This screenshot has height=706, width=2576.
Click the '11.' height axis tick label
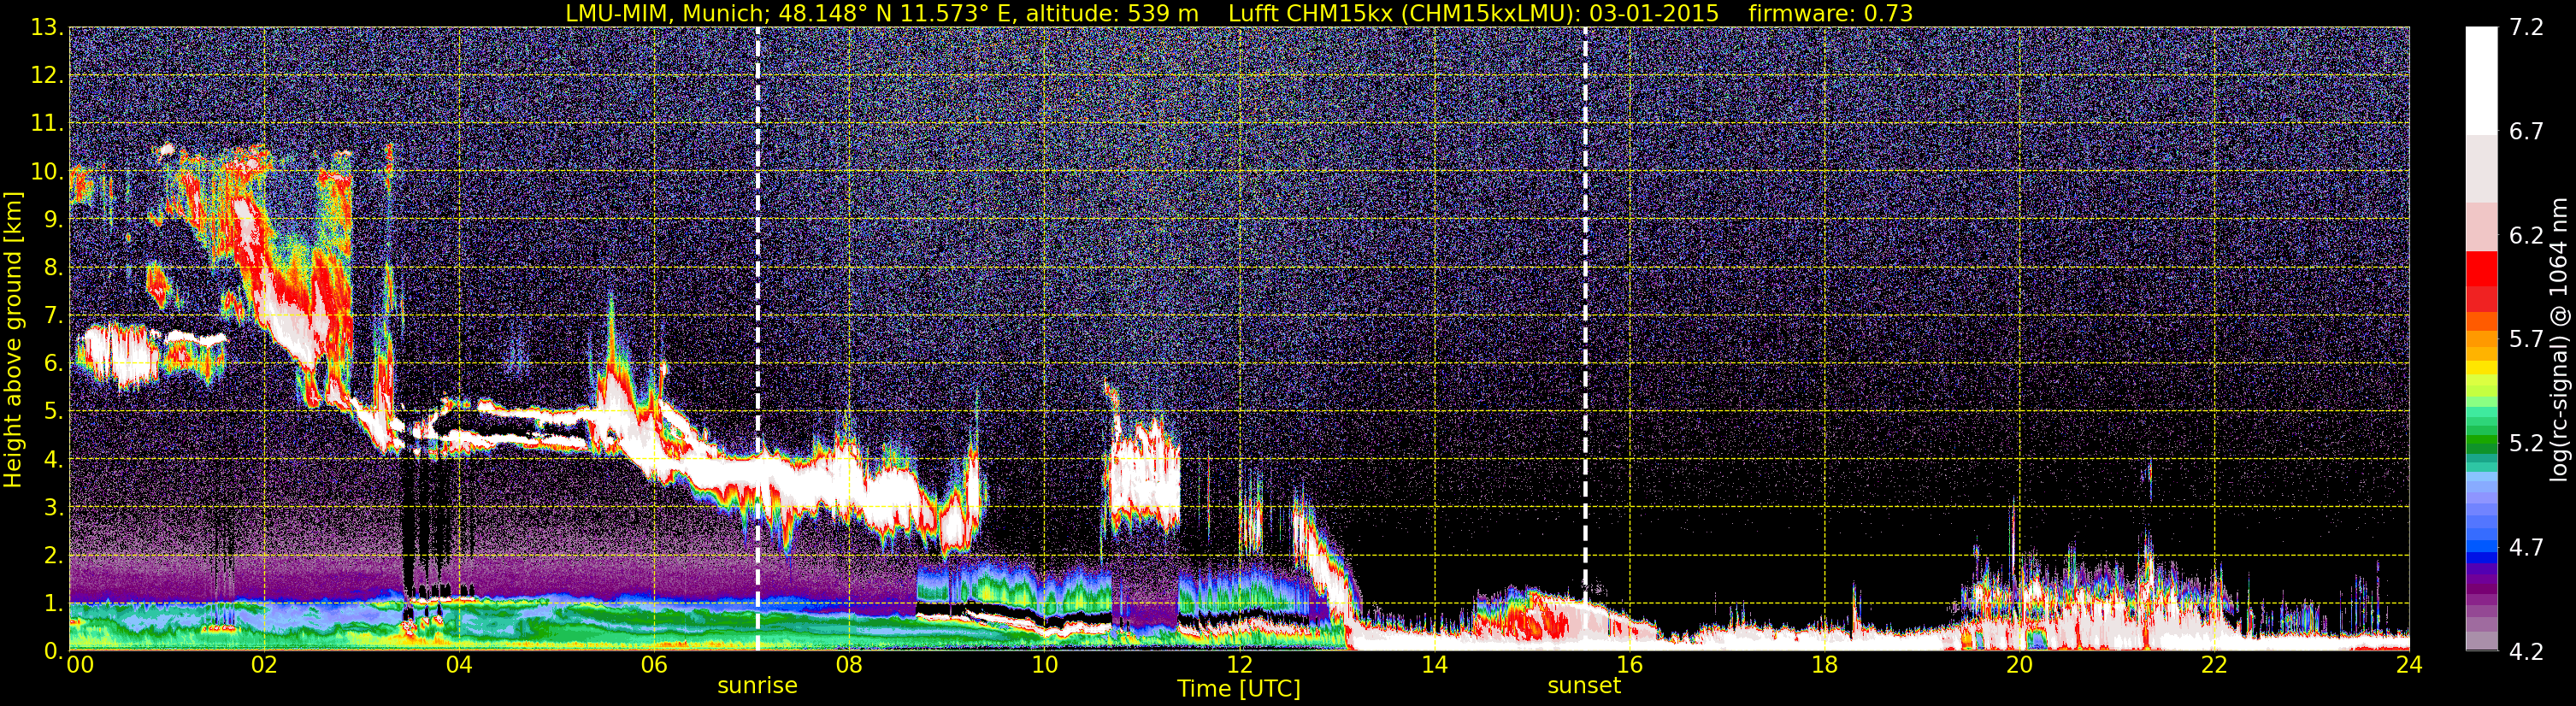pyautogui.click(x=47, y=124)
